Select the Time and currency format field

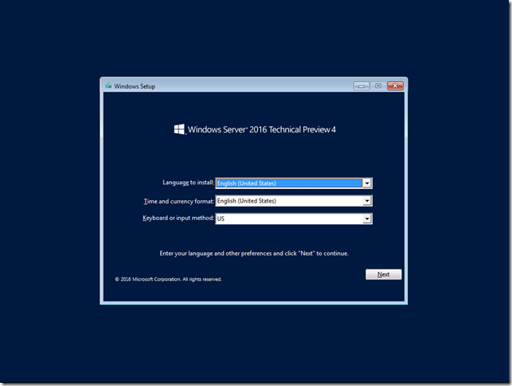(x=294, y=201)
